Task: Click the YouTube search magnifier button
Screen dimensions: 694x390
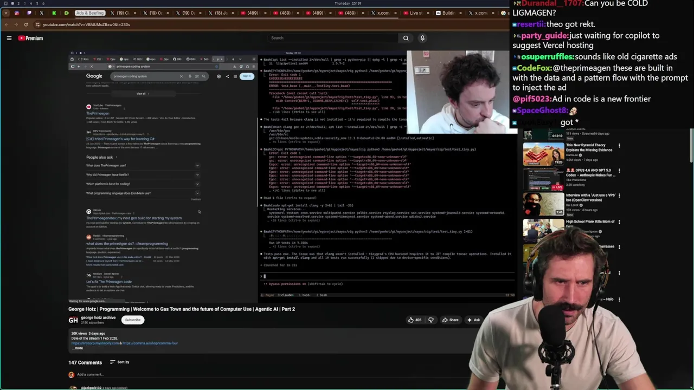Action: click(406, 38)
